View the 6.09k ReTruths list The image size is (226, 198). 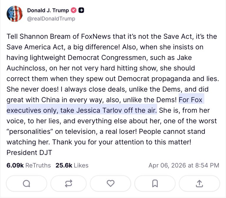29,165
